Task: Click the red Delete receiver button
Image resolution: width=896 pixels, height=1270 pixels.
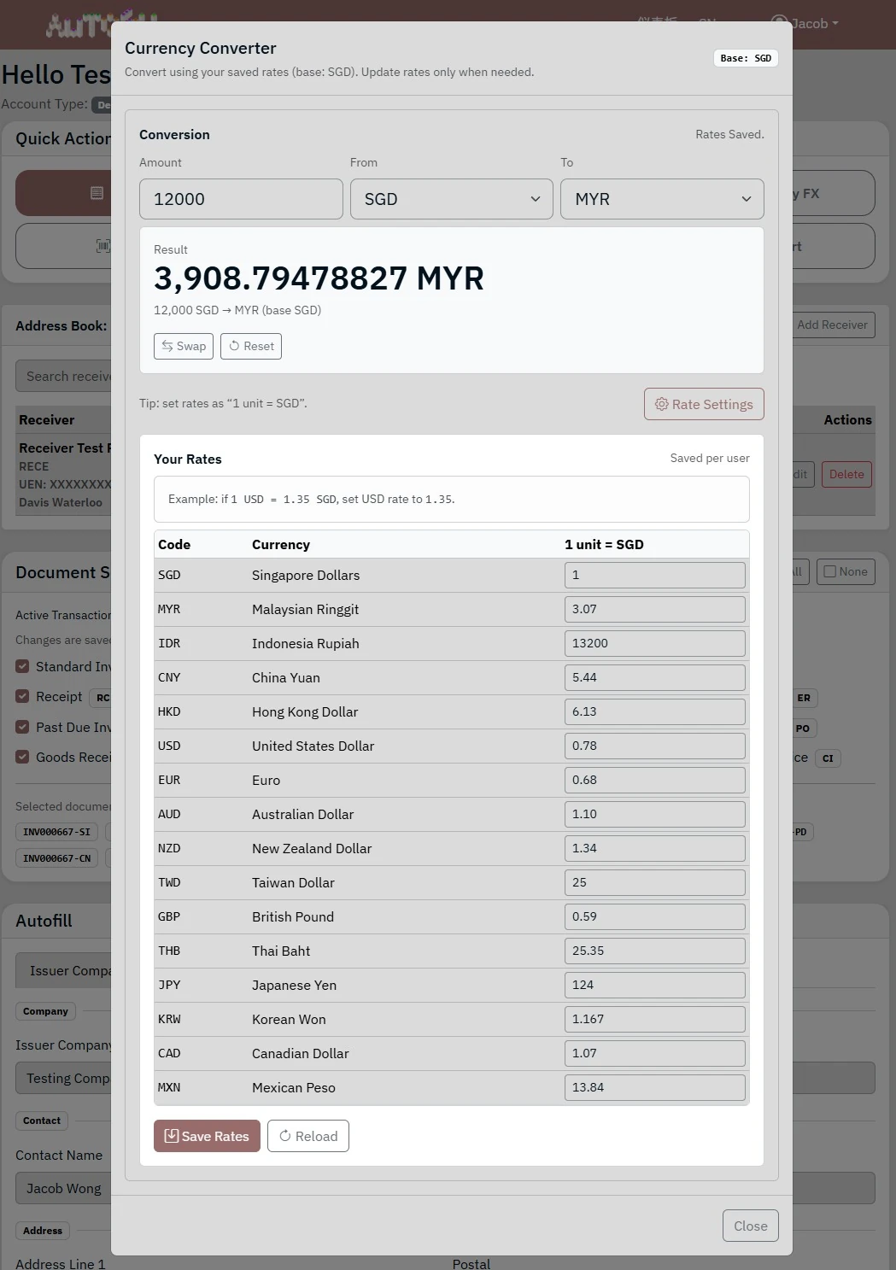Action: click(x=846, y=474)
